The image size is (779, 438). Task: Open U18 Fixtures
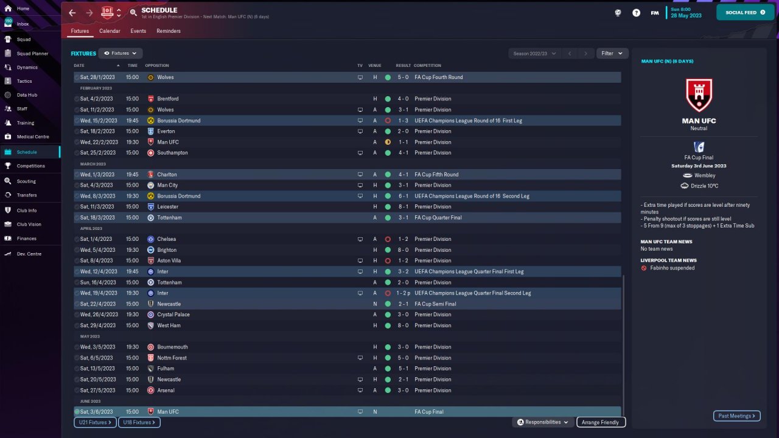139,422
